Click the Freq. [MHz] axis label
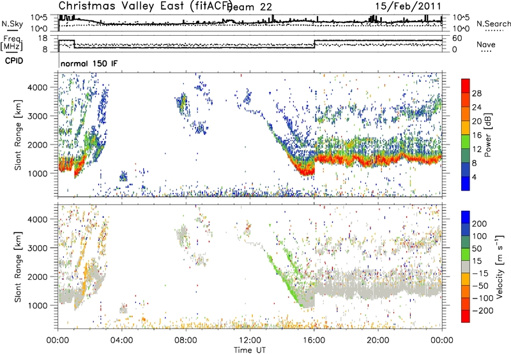511x354 pixels. click(12, 43)
